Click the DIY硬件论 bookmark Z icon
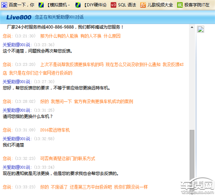Screen dimensions: 215x195 coord(78,5)
